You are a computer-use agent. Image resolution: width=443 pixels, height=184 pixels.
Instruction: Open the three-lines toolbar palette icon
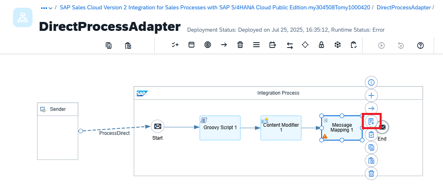point(256,45)
